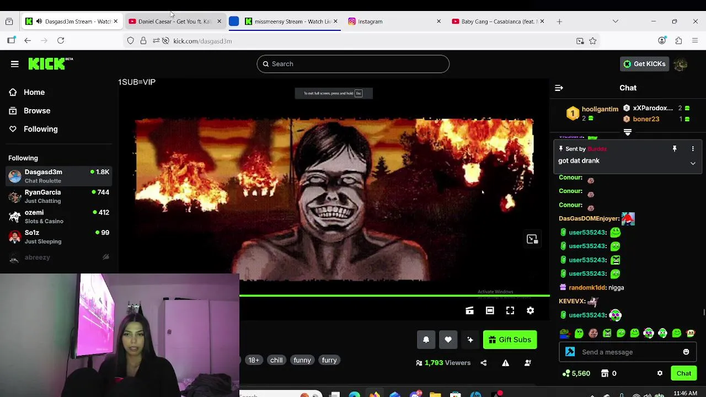Click hooligantim top gifter entry
Viewport: 706px width, 397px height.
click(x=592, y=114)
